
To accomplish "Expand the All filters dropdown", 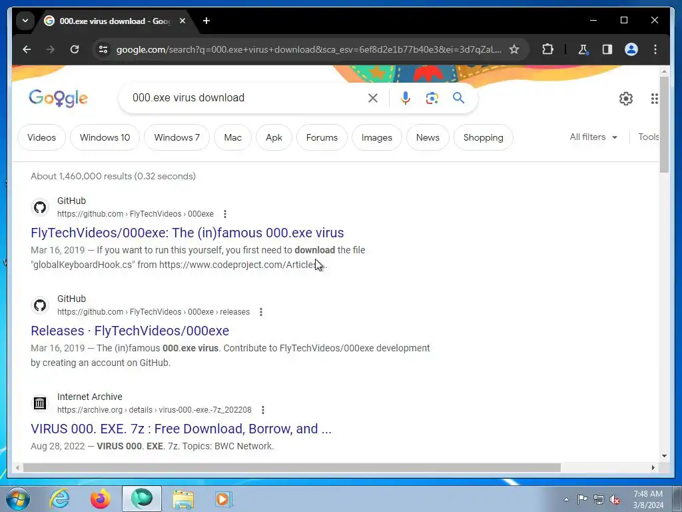I will (x=593, y=137).
